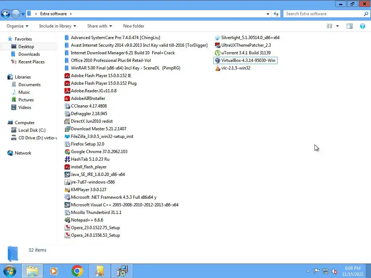Open the recent locations dropdown arrow
371x278 pixels.
(x=23, y=14)
